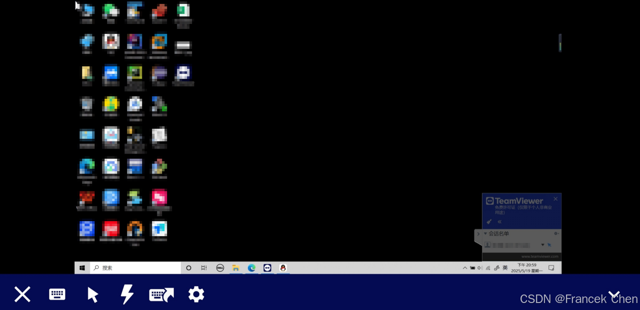The width and height of the screenshot is (640, 310).
Task: Open the Windows Start menu
Action: point(82,268)
